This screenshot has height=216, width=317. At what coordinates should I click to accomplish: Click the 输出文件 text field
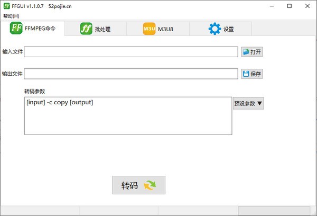[131, 74]
